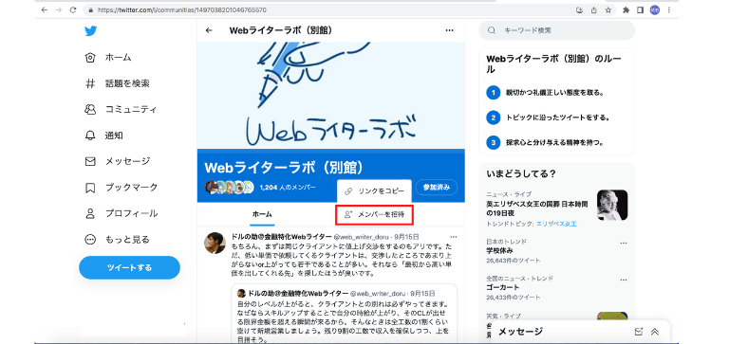Switch to the ホーム community tab
Viewport: 729px width, 344px height.
262,214
